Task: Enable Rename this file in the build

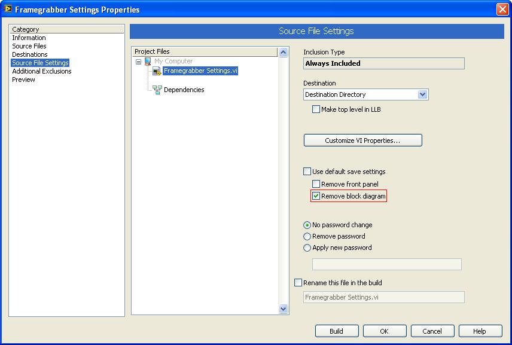Action: click(x=298, y=283)
